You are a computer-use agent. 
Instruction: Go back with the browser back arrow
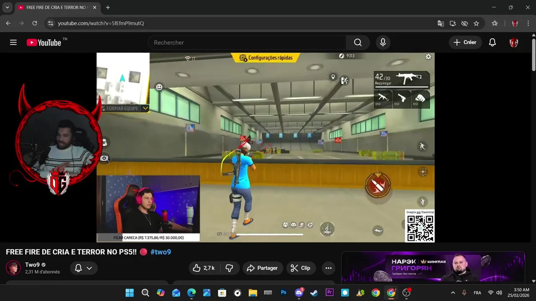tap(8, 23)
